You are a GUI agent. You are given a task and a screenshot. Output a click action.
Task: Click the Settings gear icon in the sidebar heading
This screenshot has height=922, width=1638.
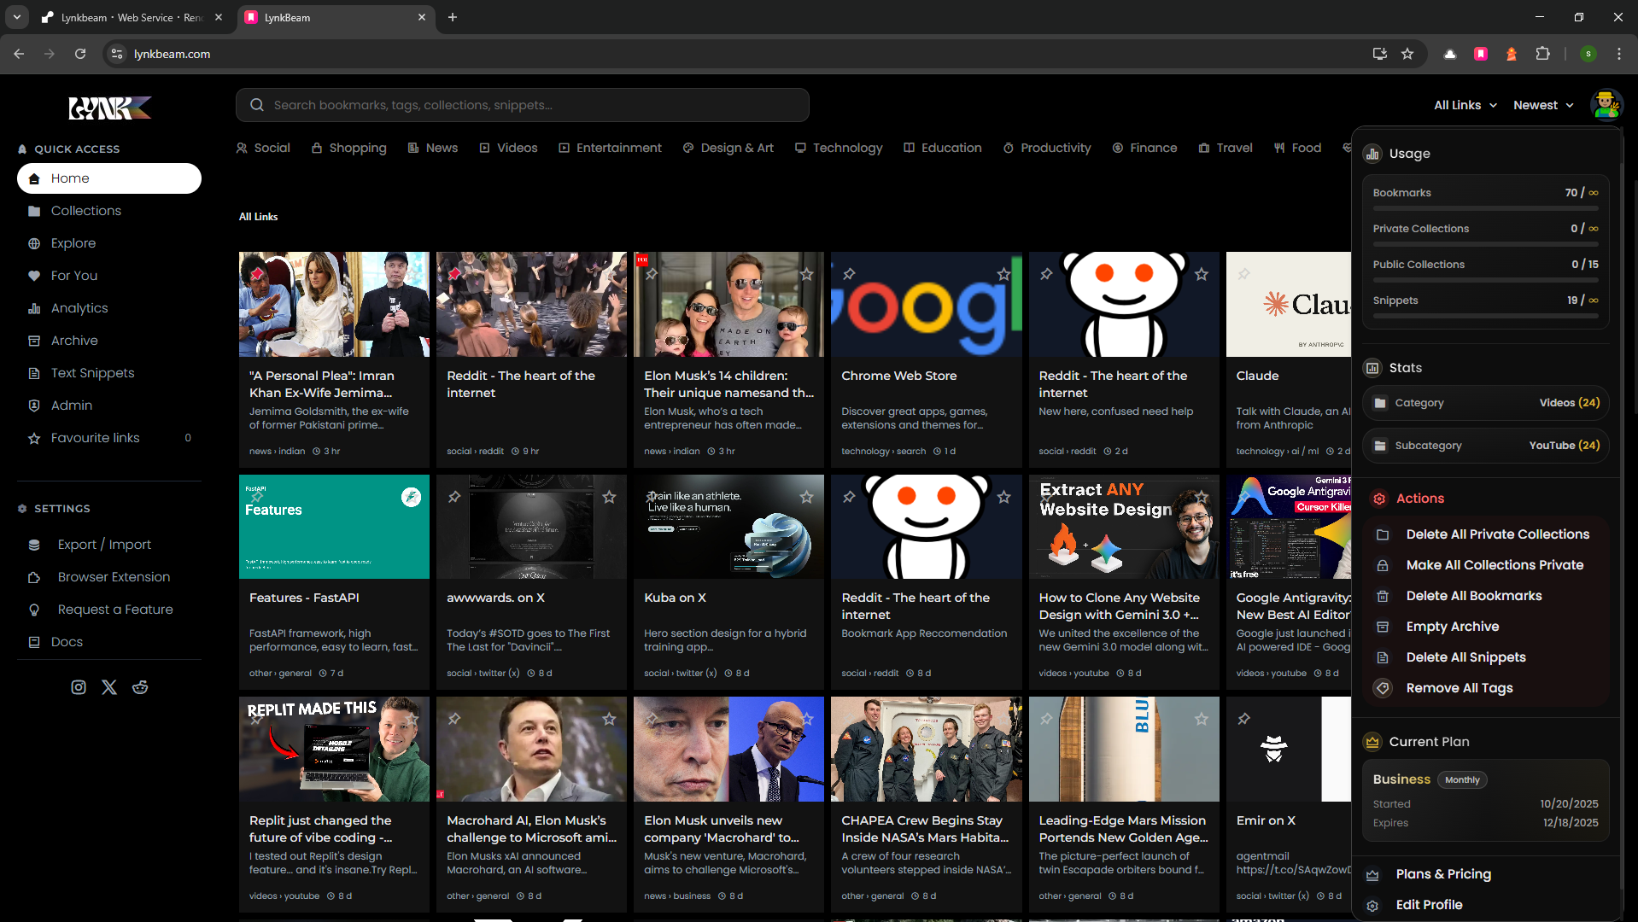pyautogui.click(x=22, y=509)
